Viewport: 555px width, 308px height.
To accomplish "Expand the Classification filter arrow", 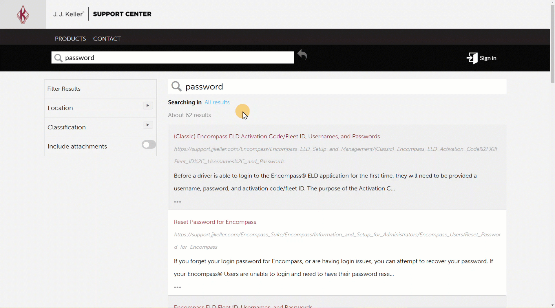I will click(148, 125).
